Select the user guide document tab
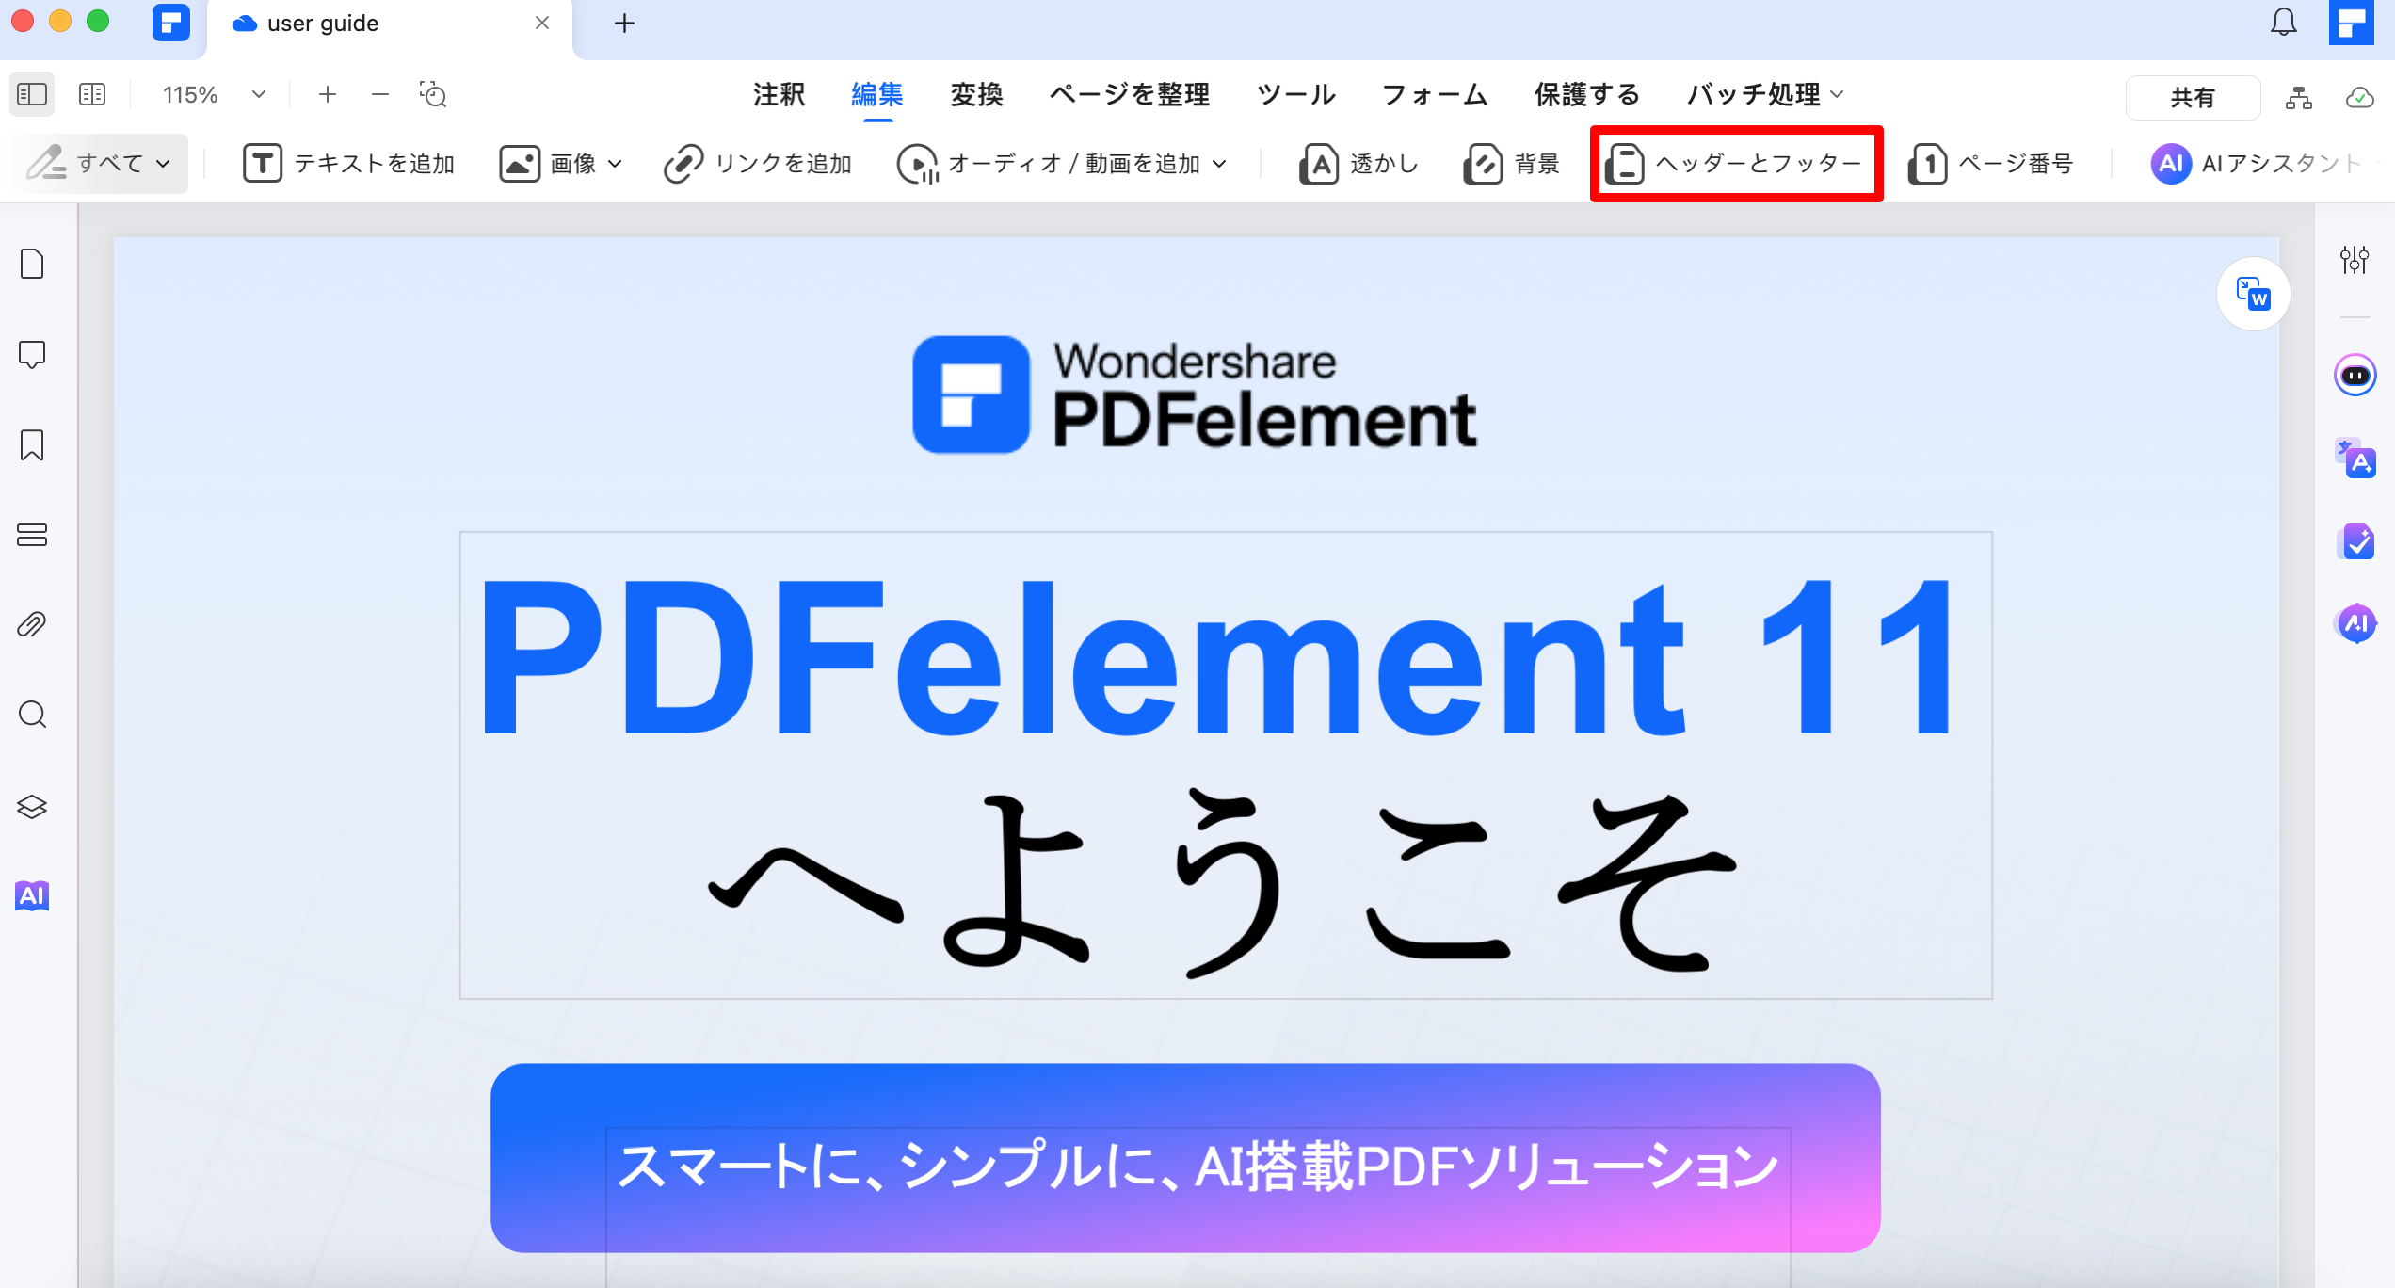The image size is (2395, 1288). click(x=388, y=24)
